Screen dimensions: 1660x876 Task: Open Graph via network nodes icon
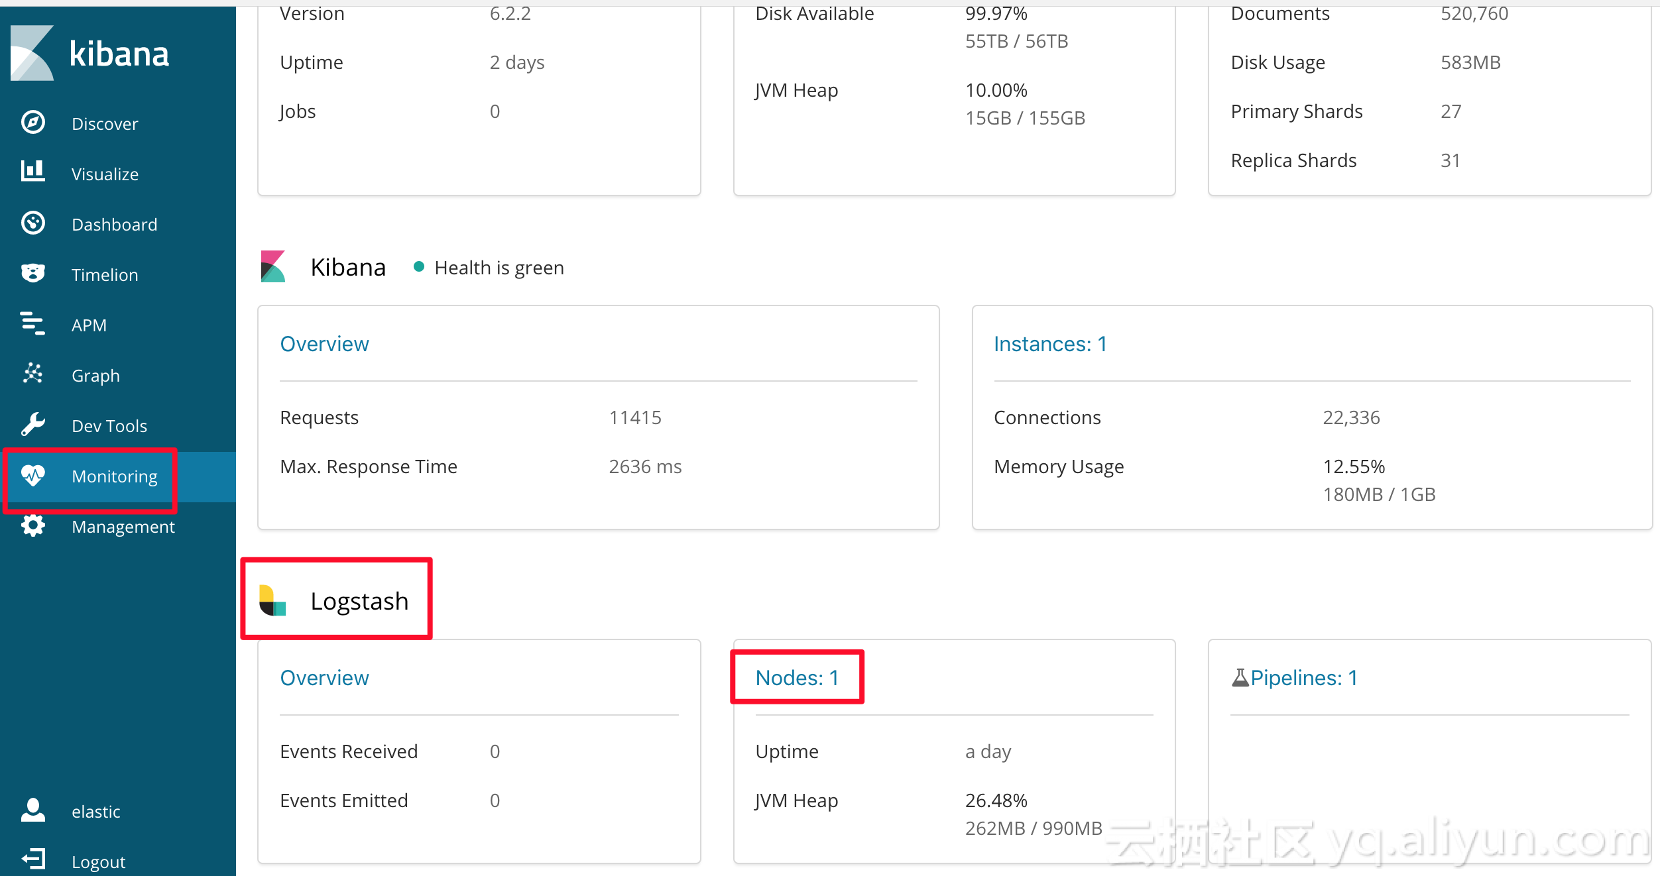click(33, 373)
